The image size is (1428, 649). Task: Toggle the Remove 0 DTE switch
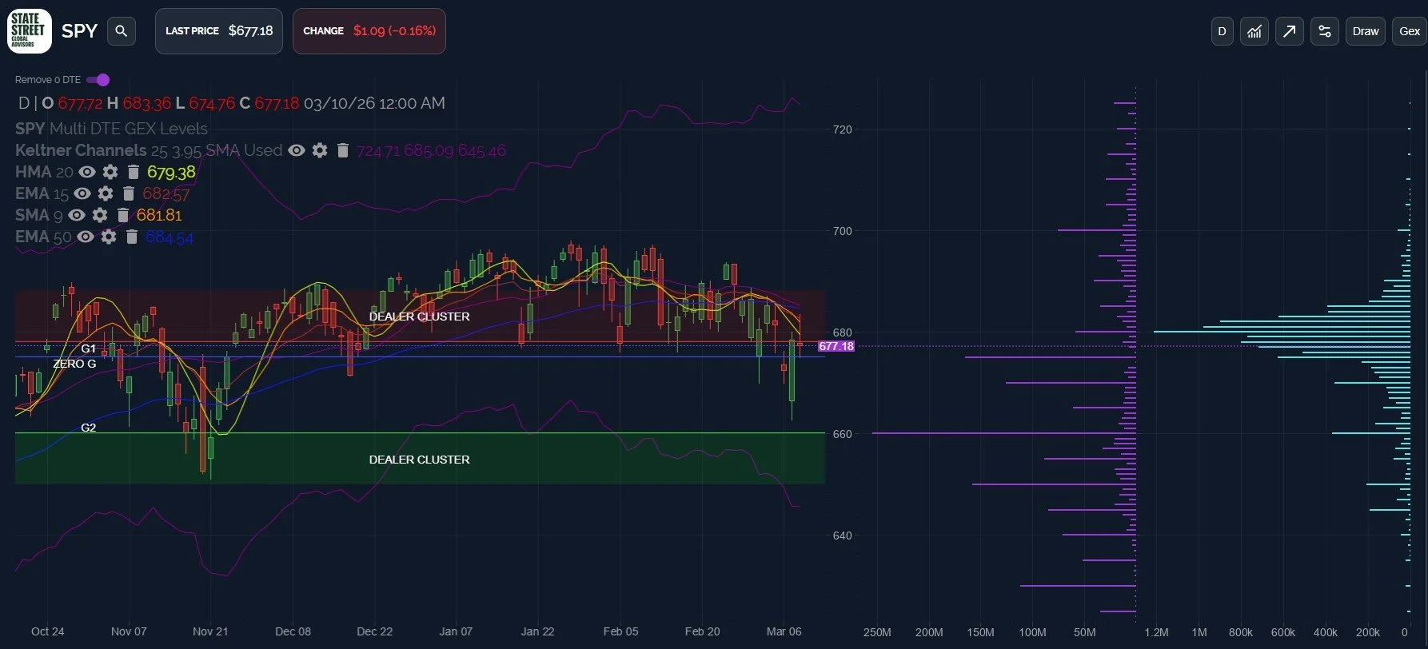click(98, 80)
